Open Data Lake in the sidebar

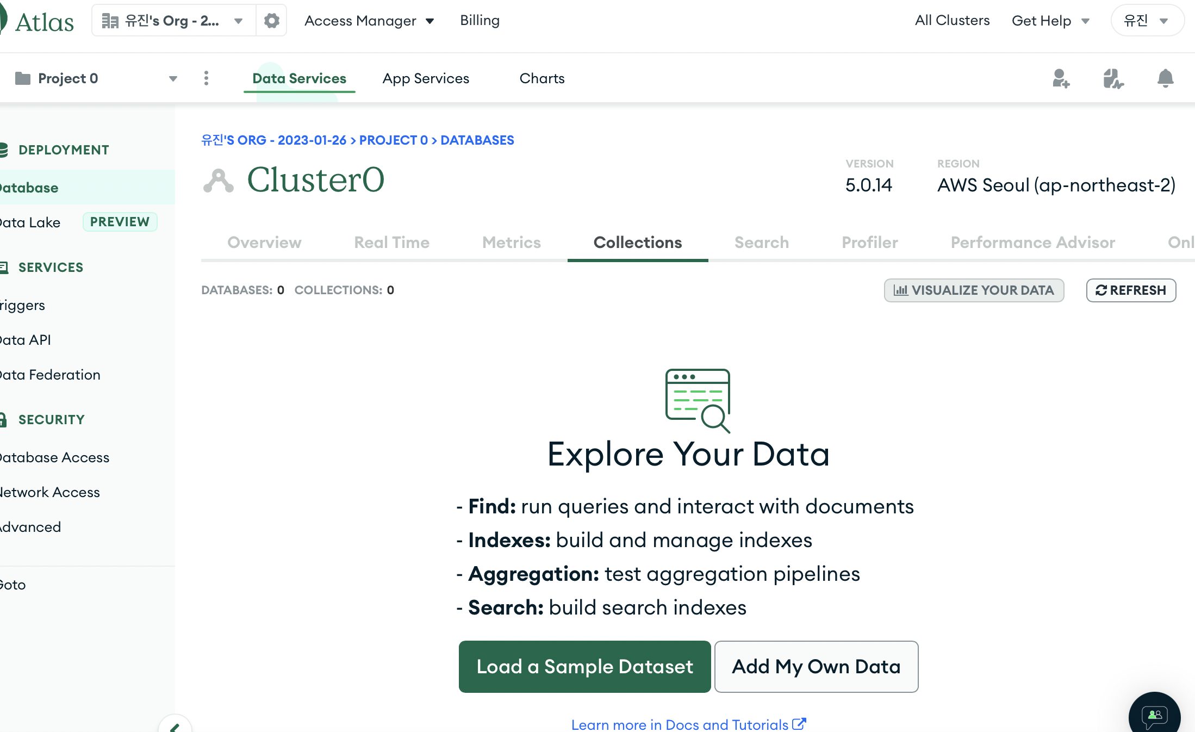30,222
